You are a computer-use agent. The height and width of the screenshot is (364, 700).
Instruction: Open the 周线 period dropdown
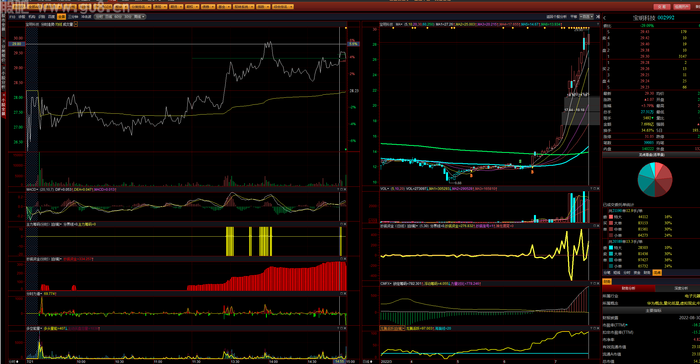[x=139, y=17]
